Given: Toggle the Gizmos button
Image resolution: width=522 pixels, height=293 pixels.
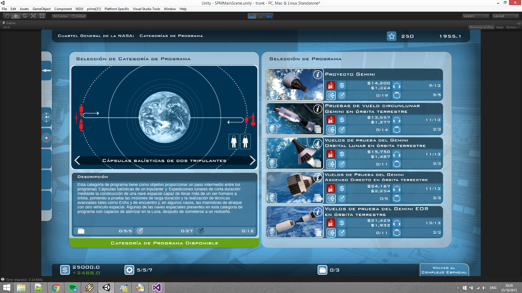Looking at the screenshot, I should [x=511, y=27].
